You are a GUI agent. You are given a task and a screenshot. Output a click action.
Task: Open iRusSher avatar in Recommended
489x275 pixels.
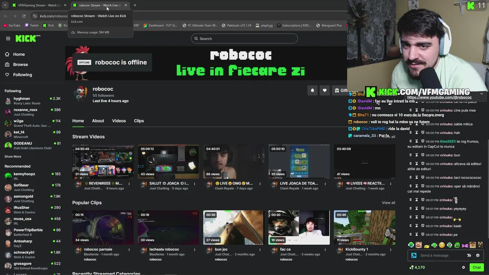pyautogui.click(x=8, y=210)
